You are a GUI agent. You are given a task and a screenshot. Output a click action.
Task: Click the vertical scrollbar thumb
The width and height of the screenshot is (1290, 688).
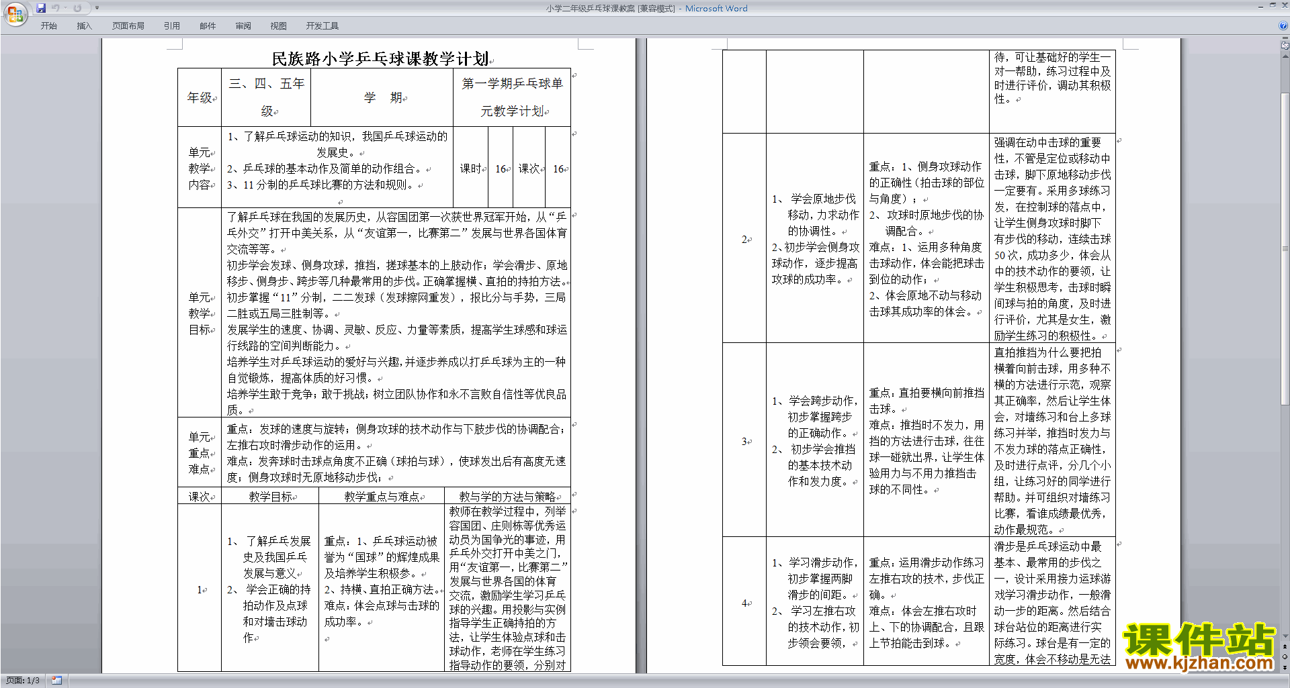1285,248
